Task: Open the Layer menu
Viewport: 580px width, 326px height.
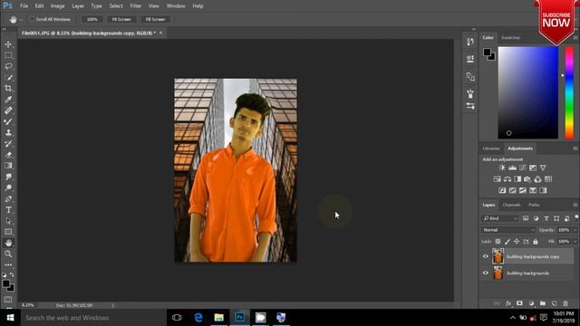Action: click(x=78, y=6)
